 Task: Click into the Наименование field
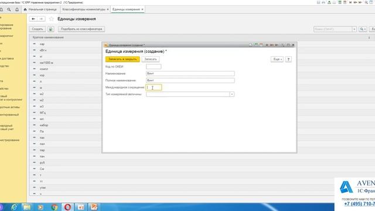click(x=190, y=74)
